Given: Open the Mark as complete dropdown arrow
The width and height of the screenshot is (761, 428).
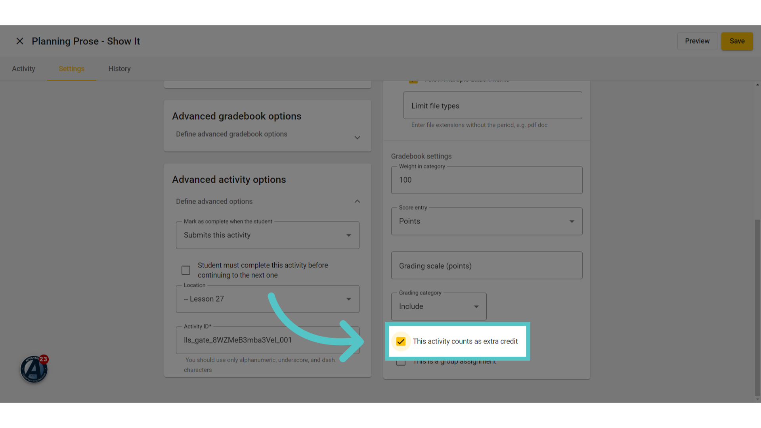Looking at the screenshot, I should tap(349, 235).
